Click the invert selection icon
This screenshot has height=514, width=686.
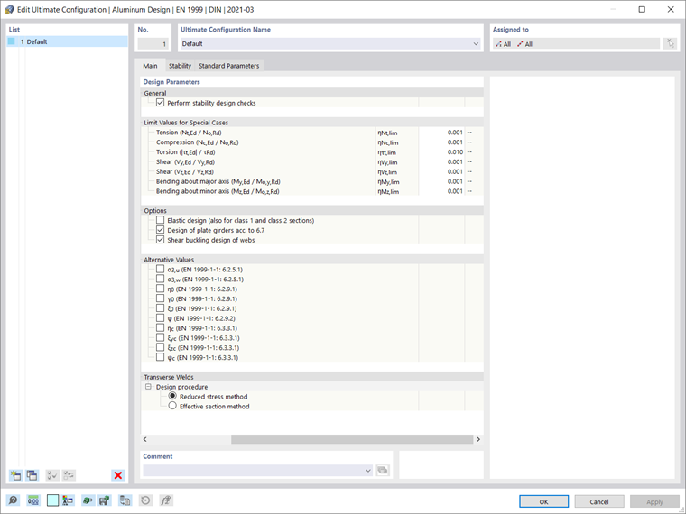(x=69, y=475)
